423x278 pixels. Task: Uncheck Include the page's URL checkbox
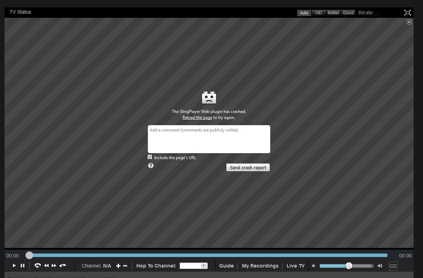[150, 157]
